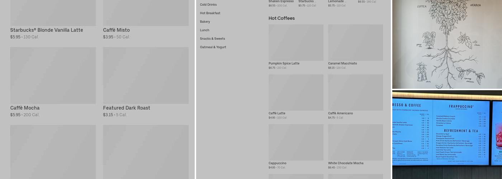Screen dimensions: 502x179
Task: Open the Pumpkin Spice Latte image
Action: (x=296, y=43)
